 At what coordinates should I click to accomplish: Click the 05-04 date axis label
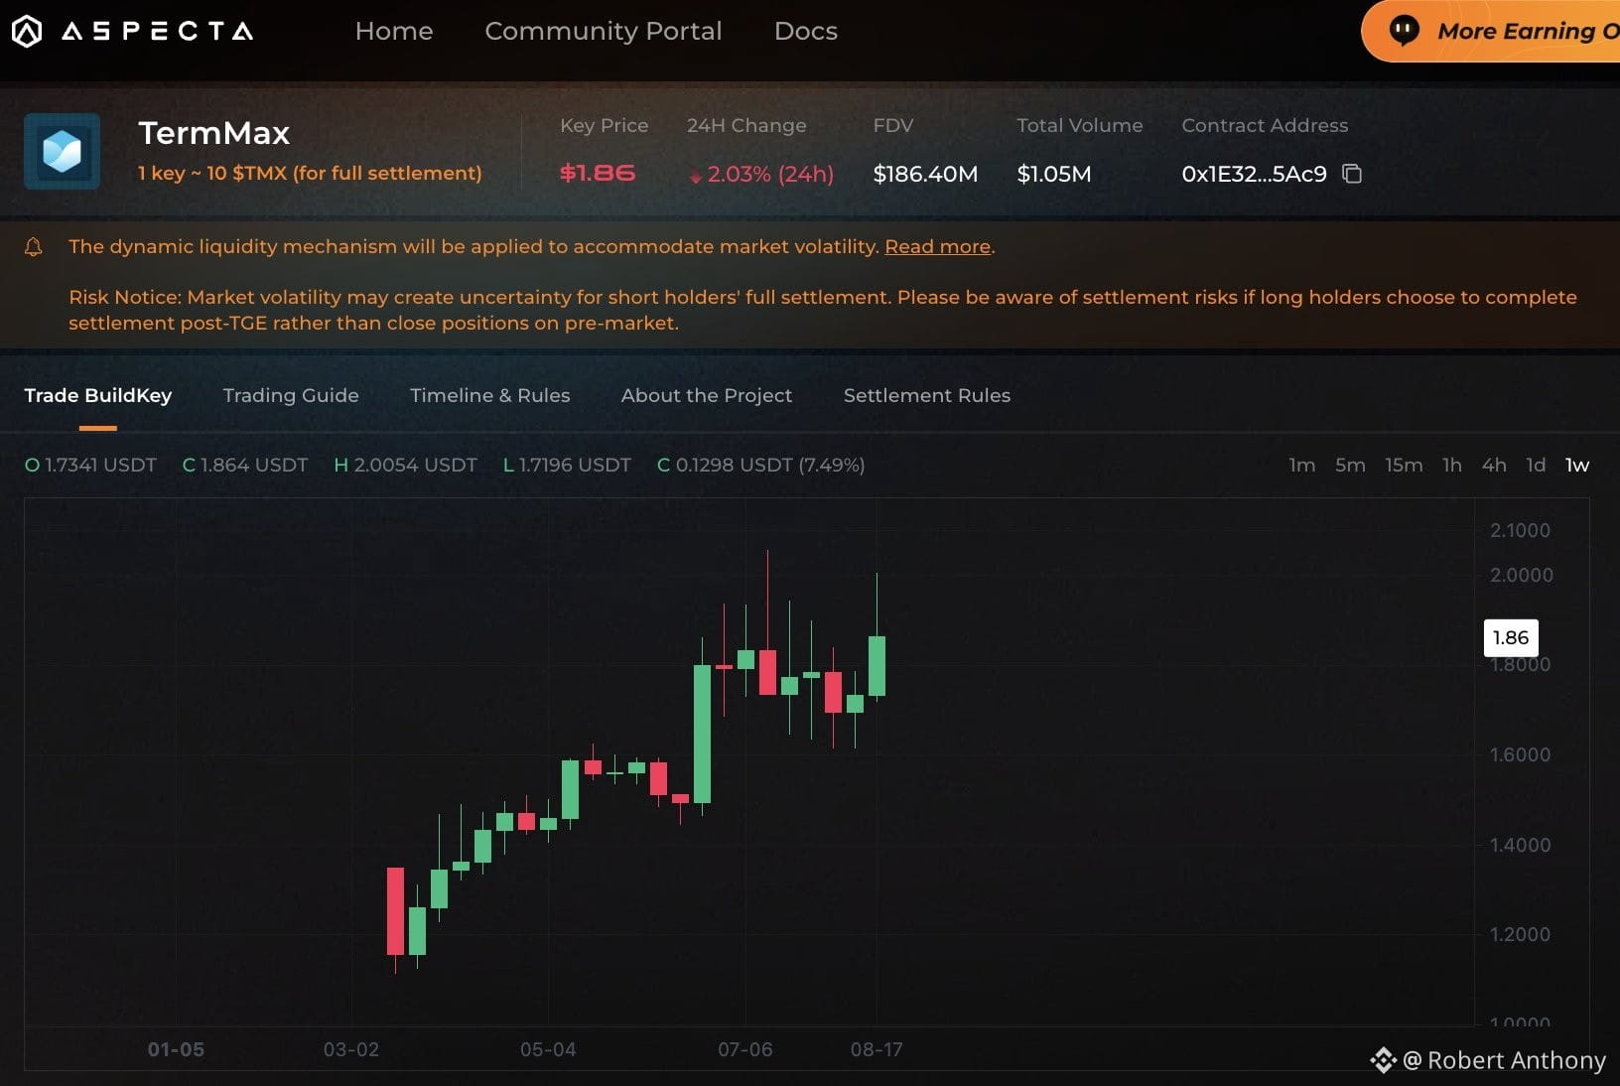[x=548, y=1049]
